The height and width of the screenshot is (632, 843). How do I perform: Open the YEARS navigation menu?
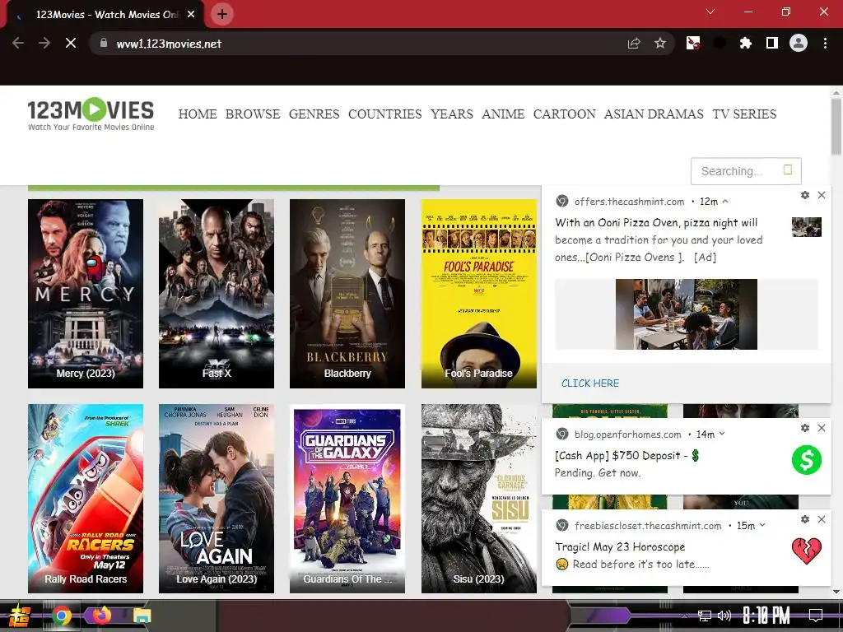(x=452, y=114)
